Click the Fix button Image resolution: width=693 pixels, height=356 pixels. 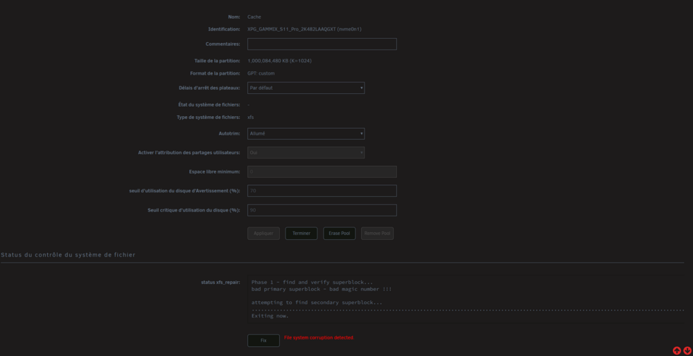coord(263,341)
